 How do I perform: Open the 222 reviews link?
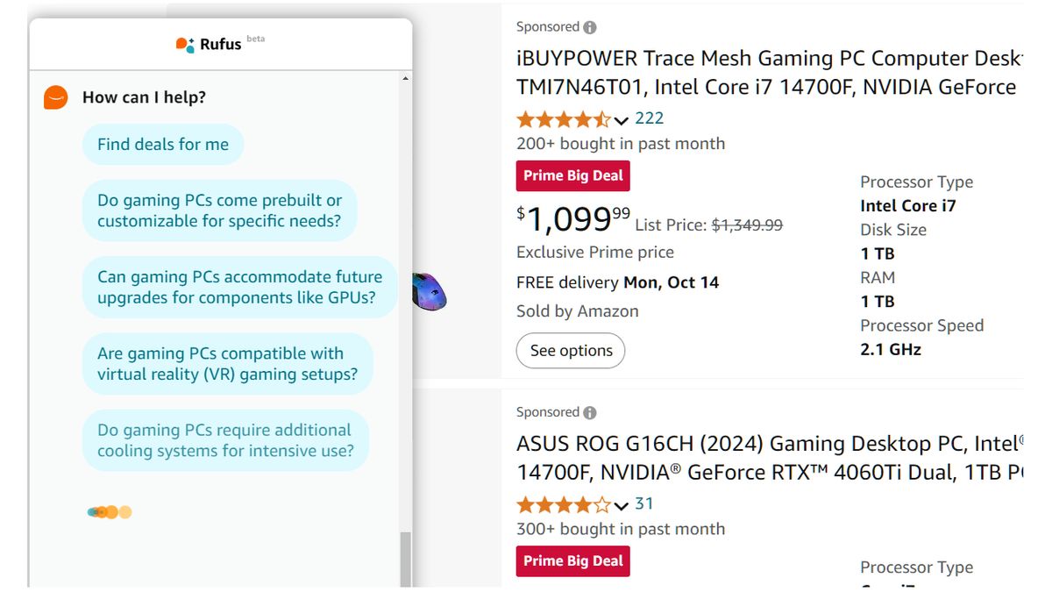point(650,118)
